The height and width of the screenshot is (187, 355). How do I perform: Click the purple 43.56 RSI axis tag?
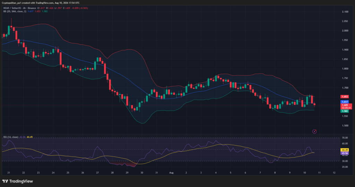click(345, 153)
